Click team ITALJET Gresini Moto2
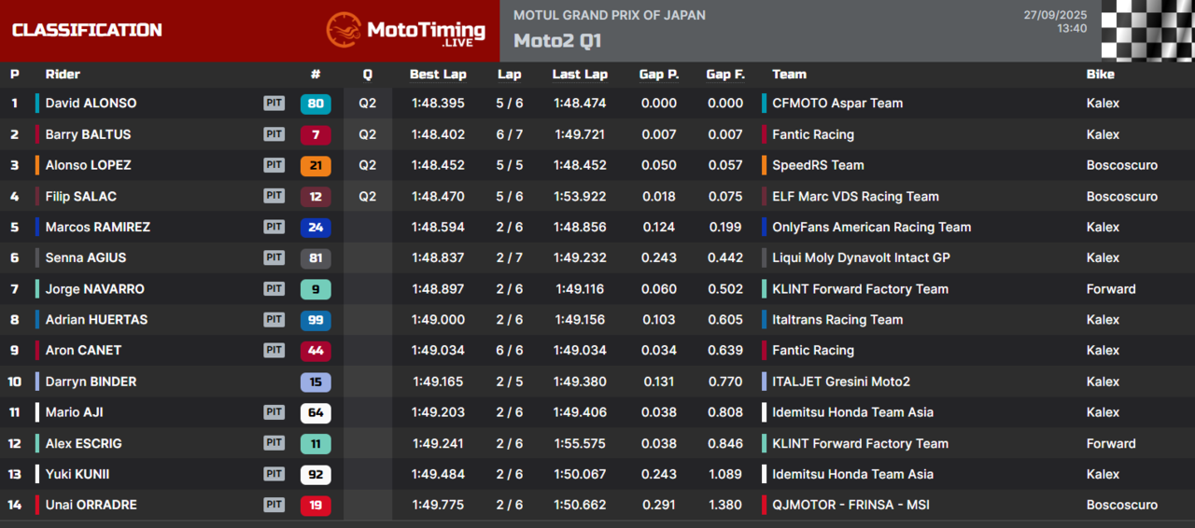 841,382
